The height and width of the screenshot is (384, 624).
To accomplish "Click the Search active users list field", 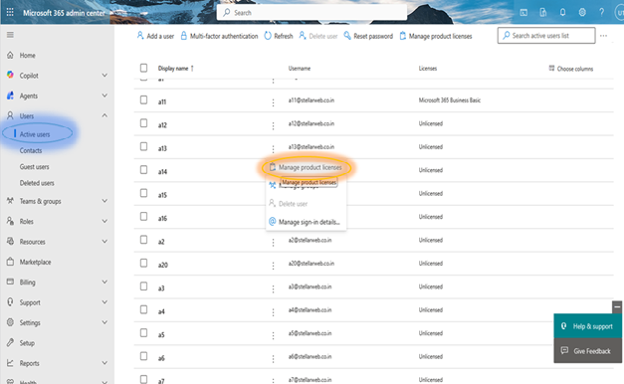I will tap(546, 36).
